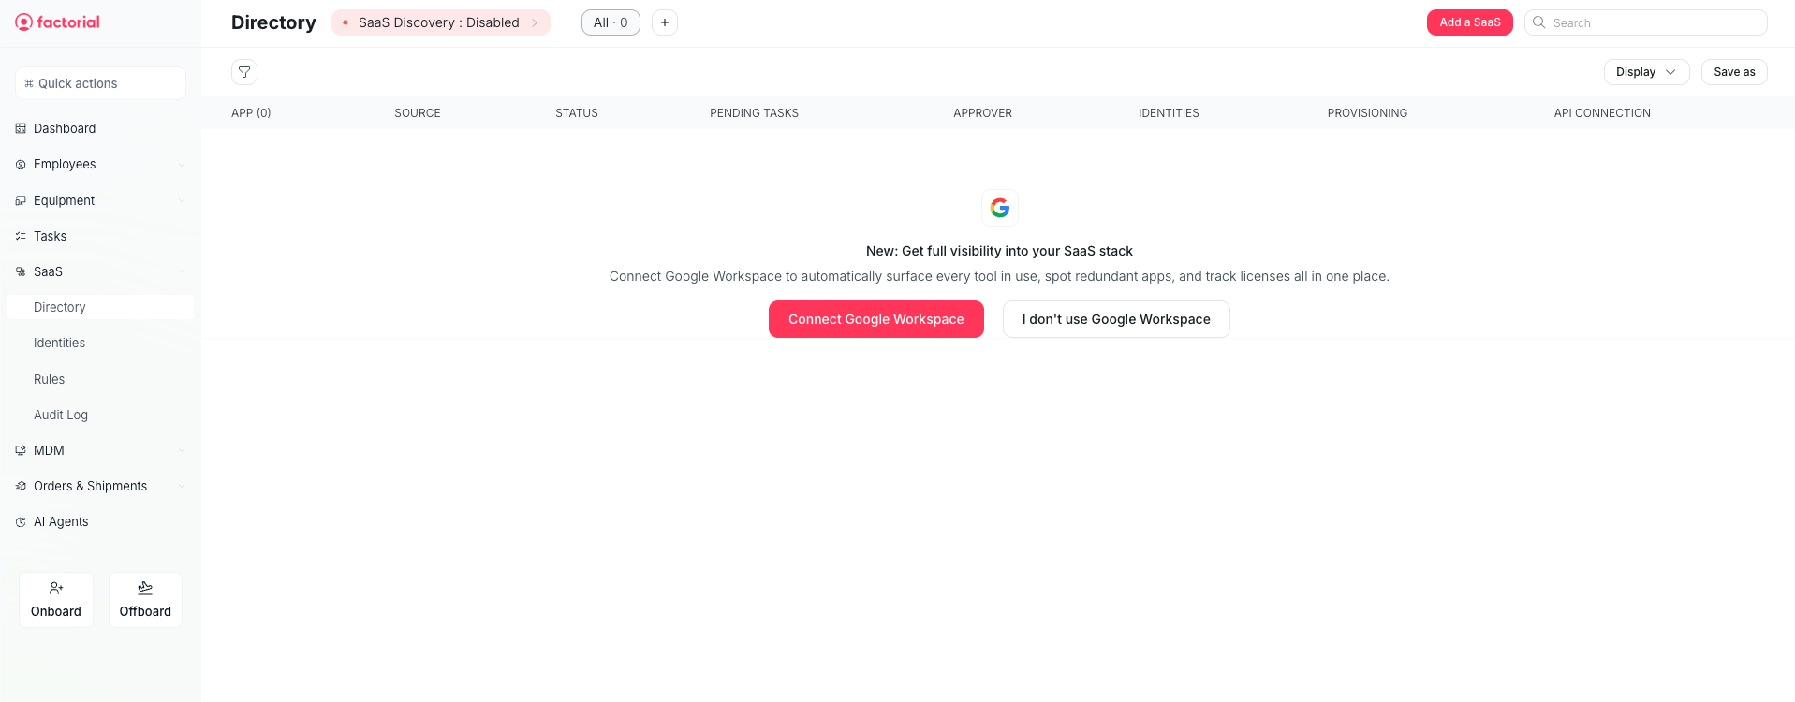Click the Google logo icon

[x=1000, y=208]
